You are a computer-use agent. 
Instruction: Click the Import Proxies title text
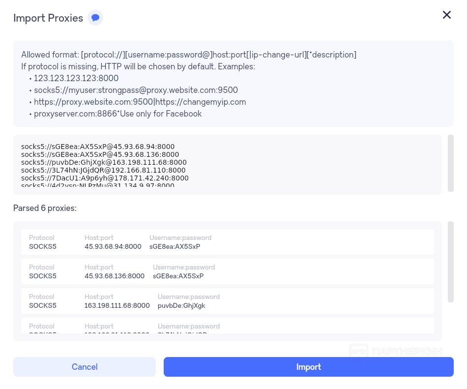(48, 18)
